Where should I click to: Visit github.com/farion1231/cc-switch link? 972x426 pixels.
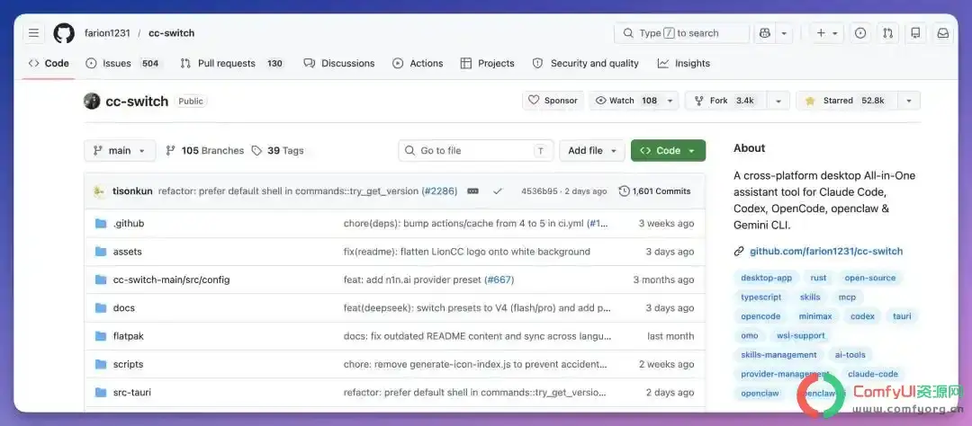click(826, 252)
